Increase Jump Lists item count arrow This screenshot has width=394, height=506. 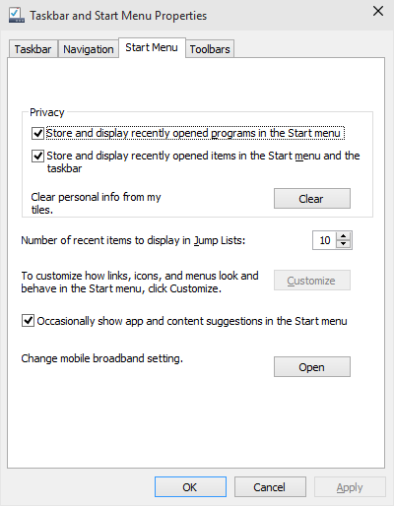(343, 236)
